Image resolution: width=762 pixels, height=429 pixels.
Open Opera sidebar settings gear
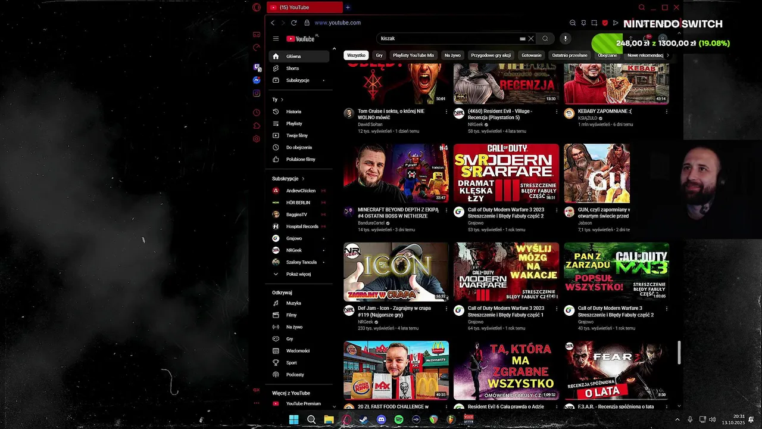click(x=257, y=139)
